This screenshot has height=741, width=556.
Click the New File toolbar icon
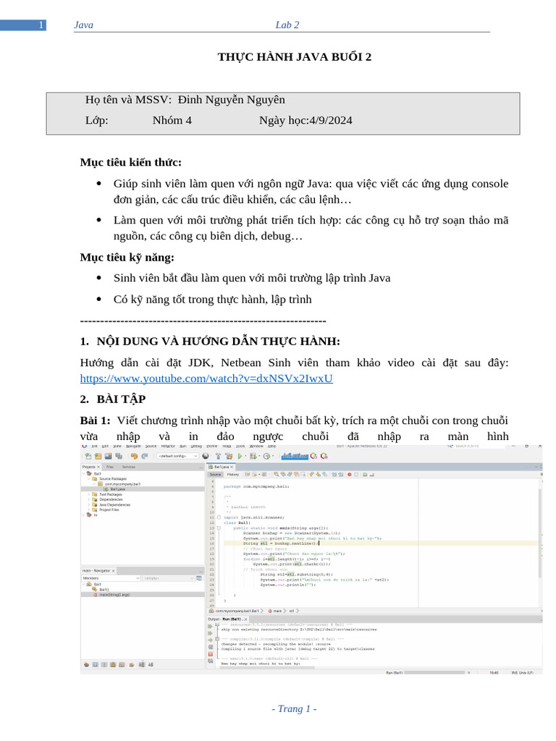(x=88, y=457)
